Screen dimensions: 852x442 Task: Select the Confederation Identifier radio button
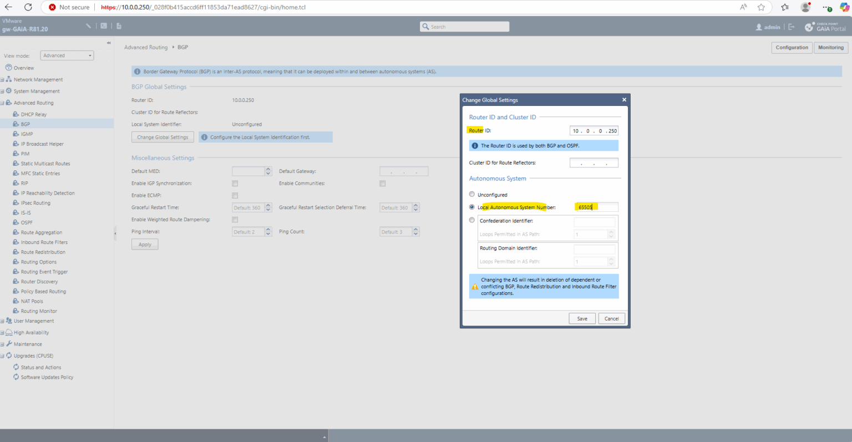pyautogui.click(x=472, y=220)
